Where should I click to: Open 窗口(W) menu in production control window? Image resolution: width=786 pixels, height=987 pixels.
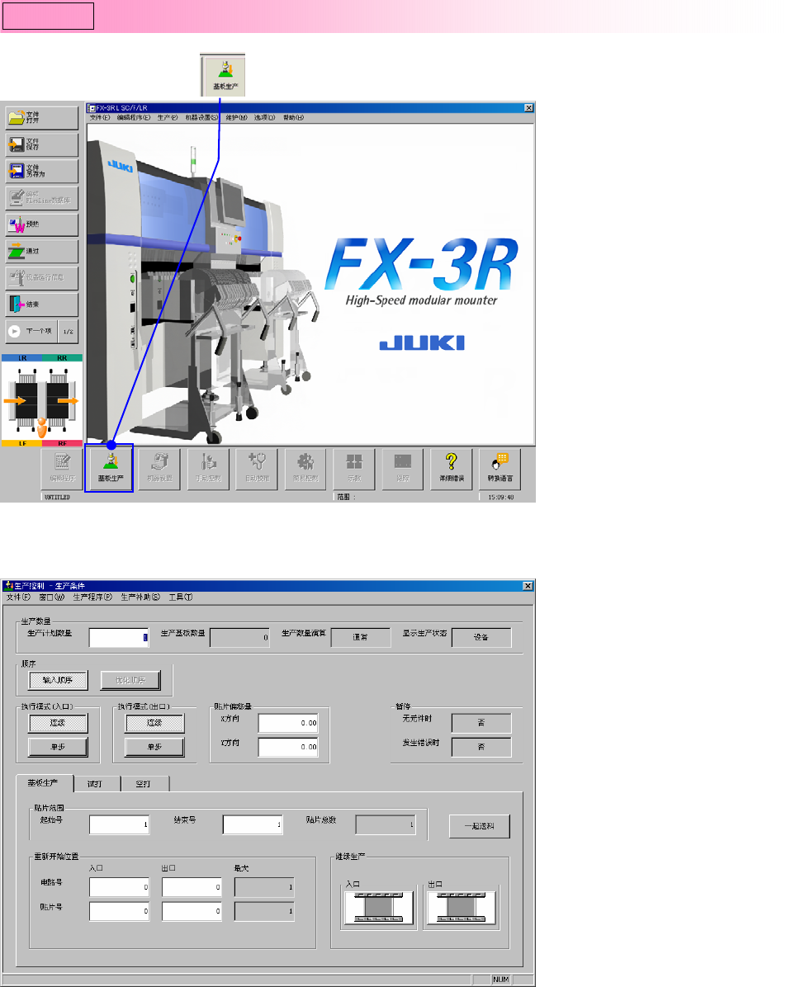52,597
